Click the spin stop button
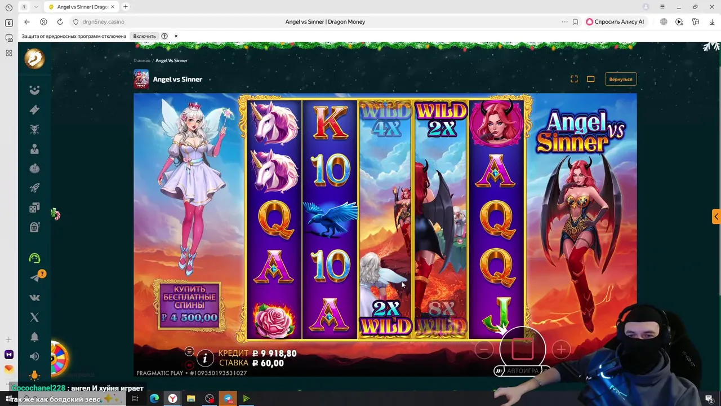Image resolution: width=721 pixels, height=406 pixels. pos(522,349)
